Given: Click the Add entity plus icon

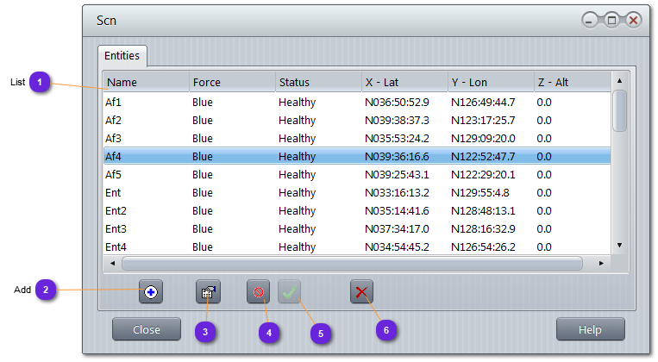Looking at the screenshot, I should click(x=151, y=292).
